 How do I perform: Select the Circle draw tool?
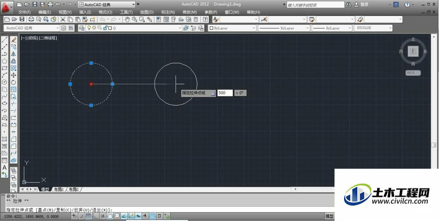tap(4, 82)
